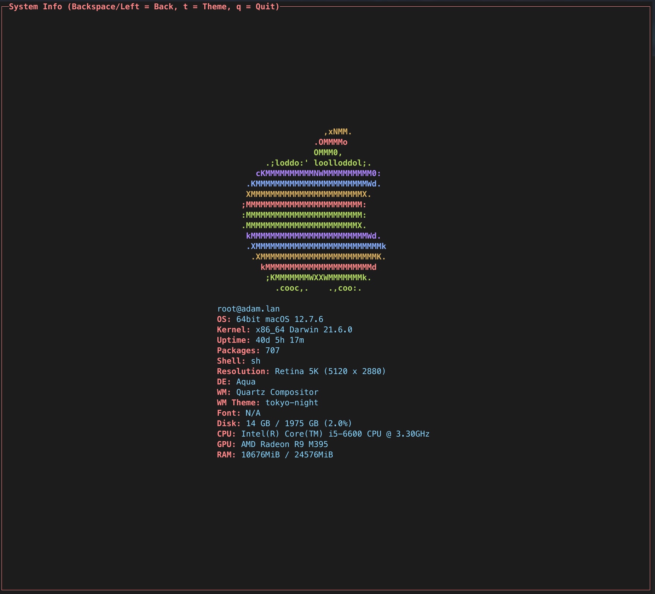Click the OMMM0, line of ASCII logo
Screen dimensions: 655x594
click(328, 153)
